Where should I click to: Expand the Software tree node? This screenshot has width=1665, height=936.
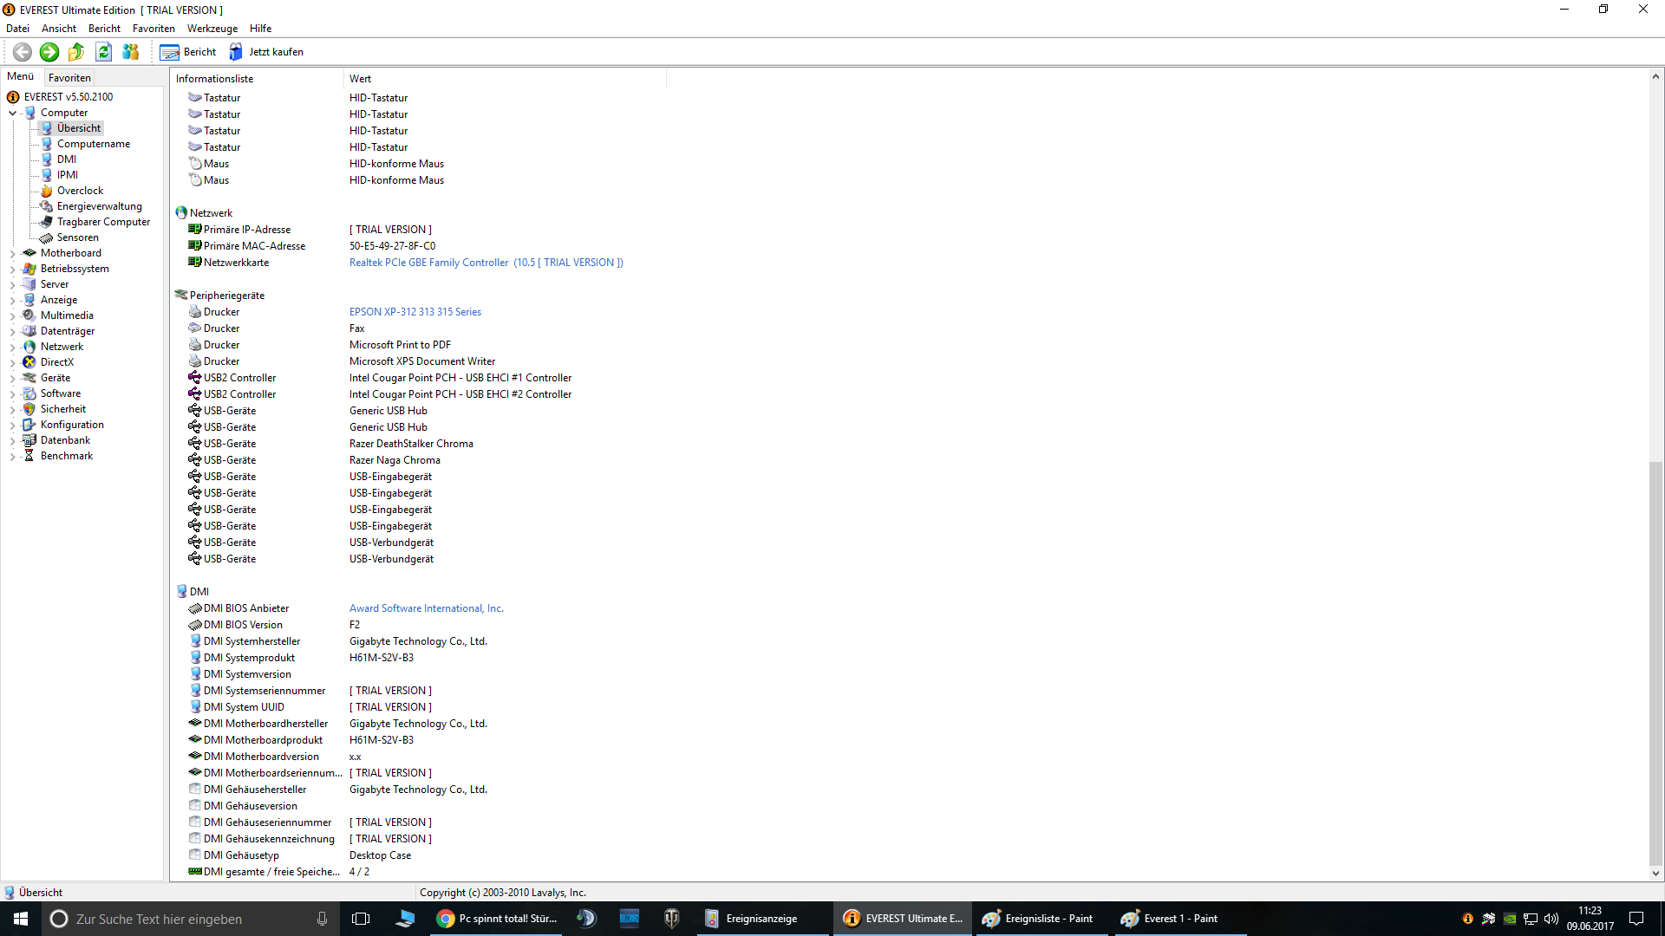pos(13,394)
